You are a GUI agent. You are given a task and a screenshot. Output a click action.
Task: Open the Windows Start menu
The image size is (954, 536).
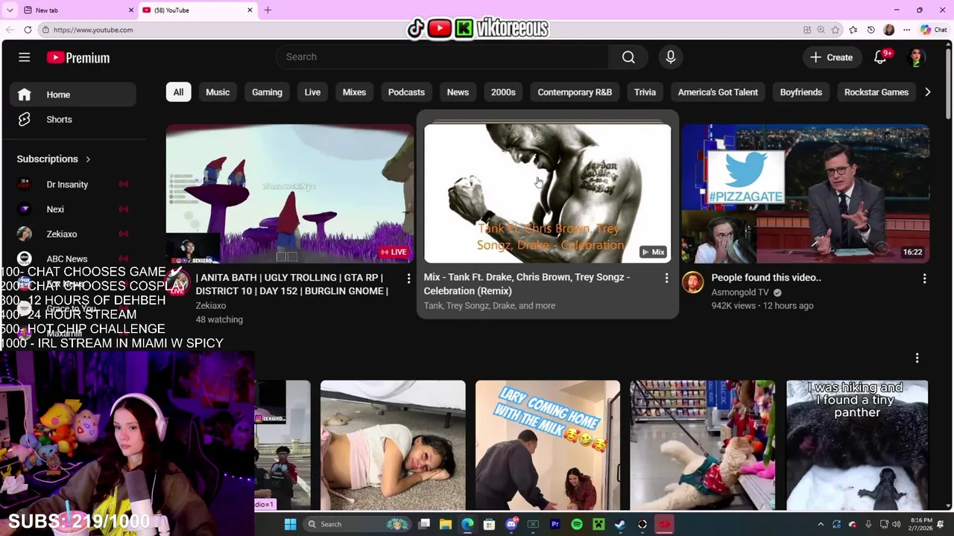[x=290, y=524]
